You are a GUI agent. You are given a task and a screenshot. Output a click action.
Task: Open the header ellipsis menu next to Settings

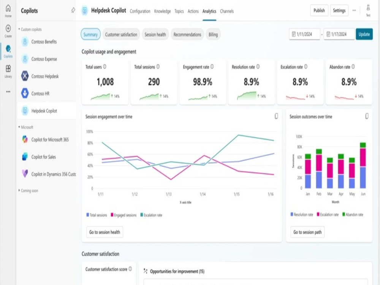(x=354, y=10)
